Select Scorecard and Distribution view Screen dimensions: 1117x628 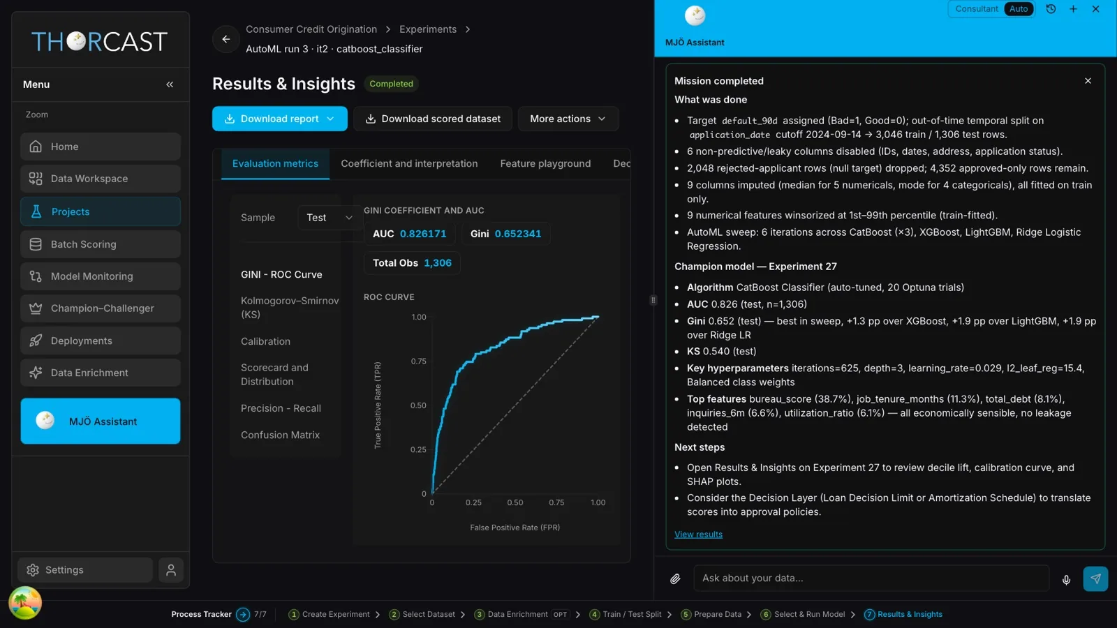[x=274, y=375]
